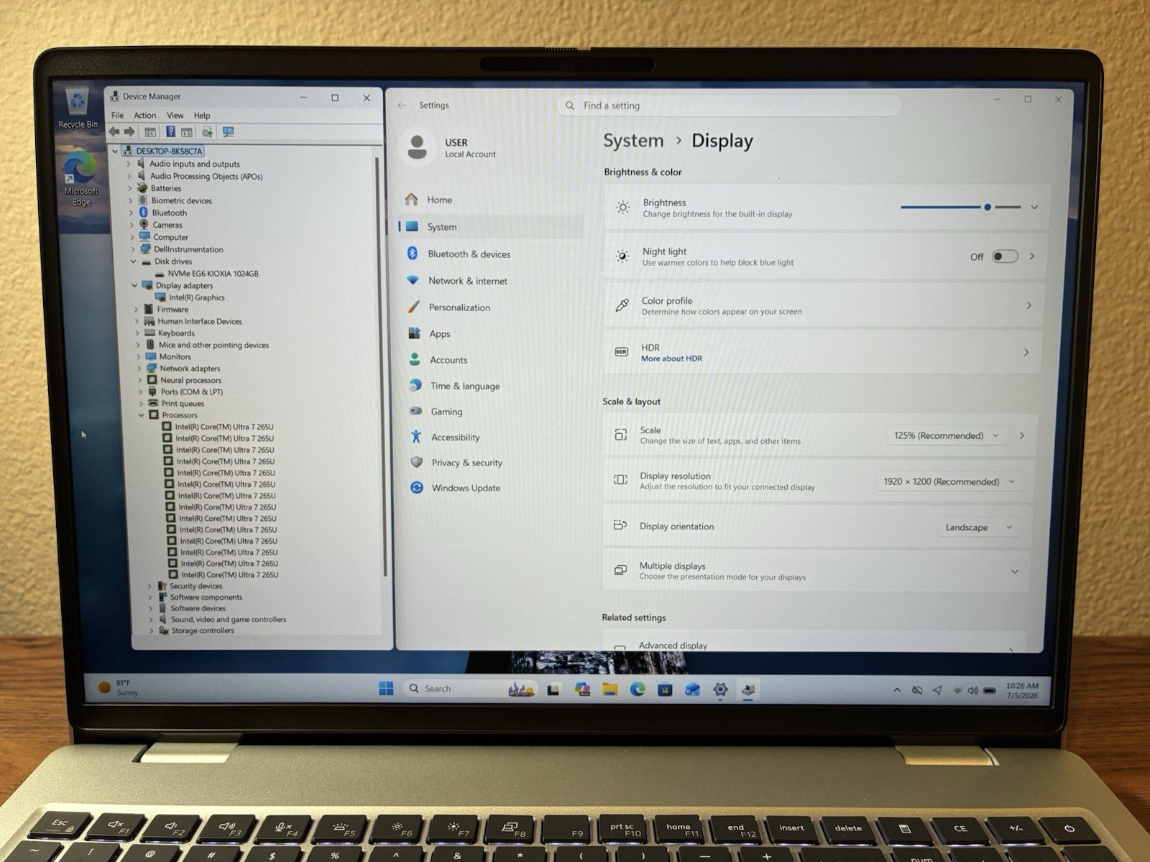The height and width of the screenshot is (862, 1150).
Task: Select NVMe EG6 KIOXIA 1024GB drive
Action: [213, 274]
